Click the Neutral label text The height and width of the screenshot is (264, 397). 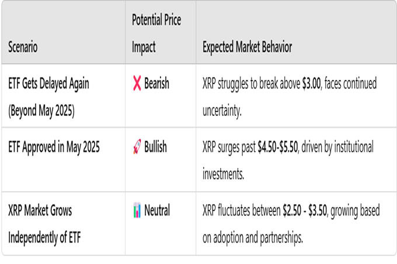click(157, 210)
